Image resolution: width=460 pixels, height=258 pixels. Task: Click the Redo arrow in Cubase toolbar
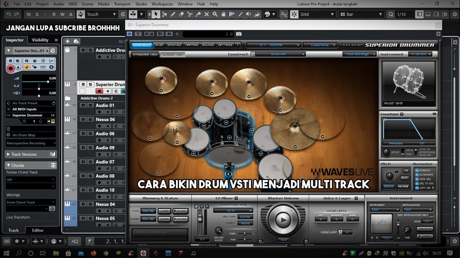tap(17, 14)
